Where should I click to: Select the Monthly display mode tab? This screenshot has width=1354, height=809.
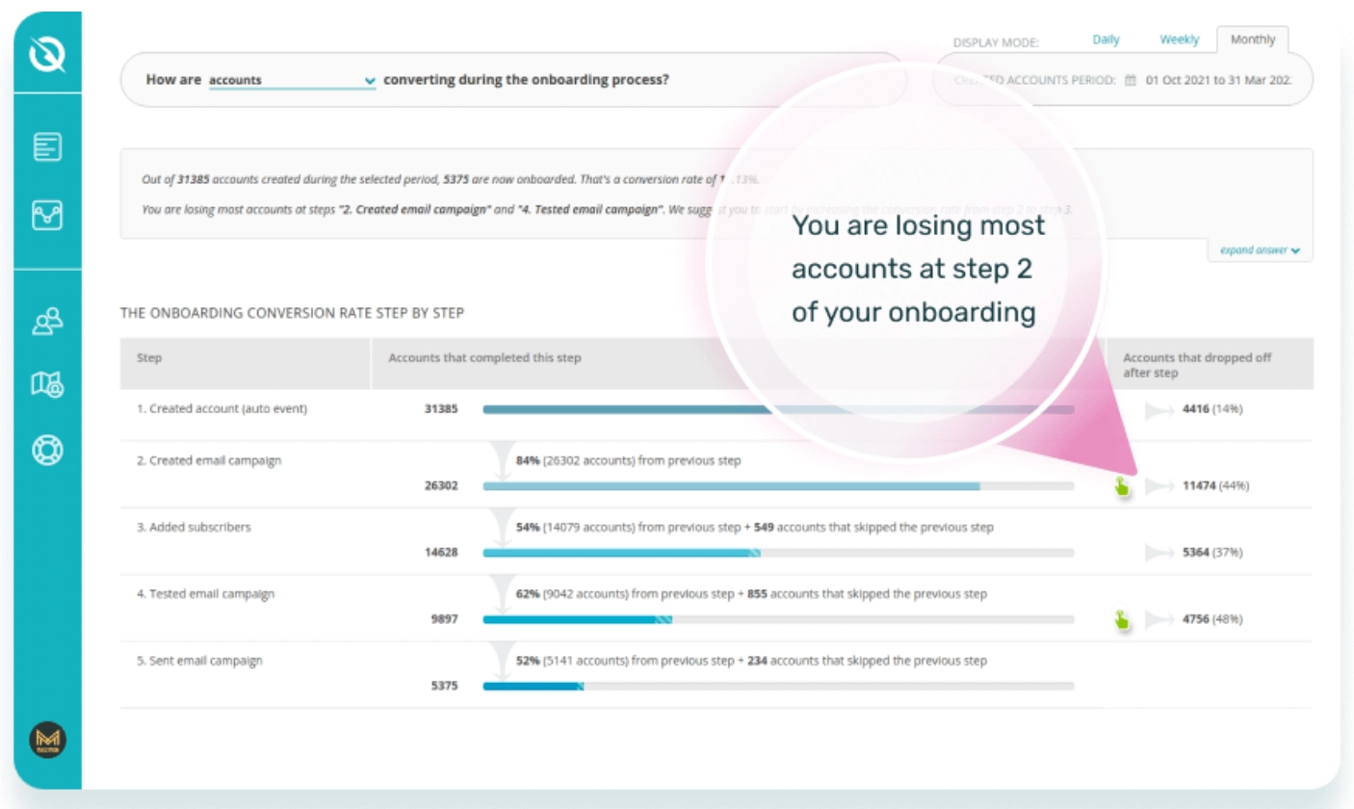click(x=1252, y=39)
